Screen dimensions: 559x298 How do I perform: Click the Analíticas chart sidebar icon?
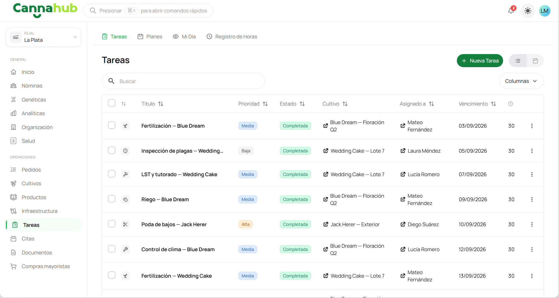(x=13, y=113)
